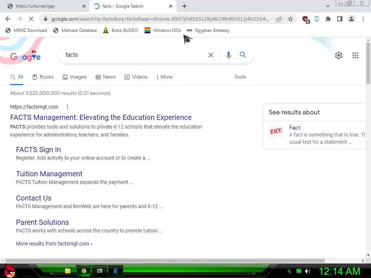Screen dimensions: 371x278
Task: Open the blue app taskbar icon
Action: tap(116, 271)
